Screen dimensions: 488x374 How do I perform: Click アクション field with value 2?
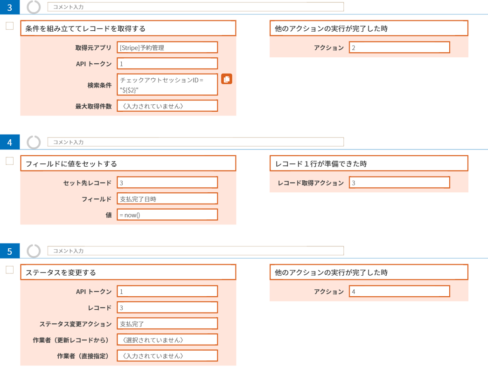(x=399, y=48)
